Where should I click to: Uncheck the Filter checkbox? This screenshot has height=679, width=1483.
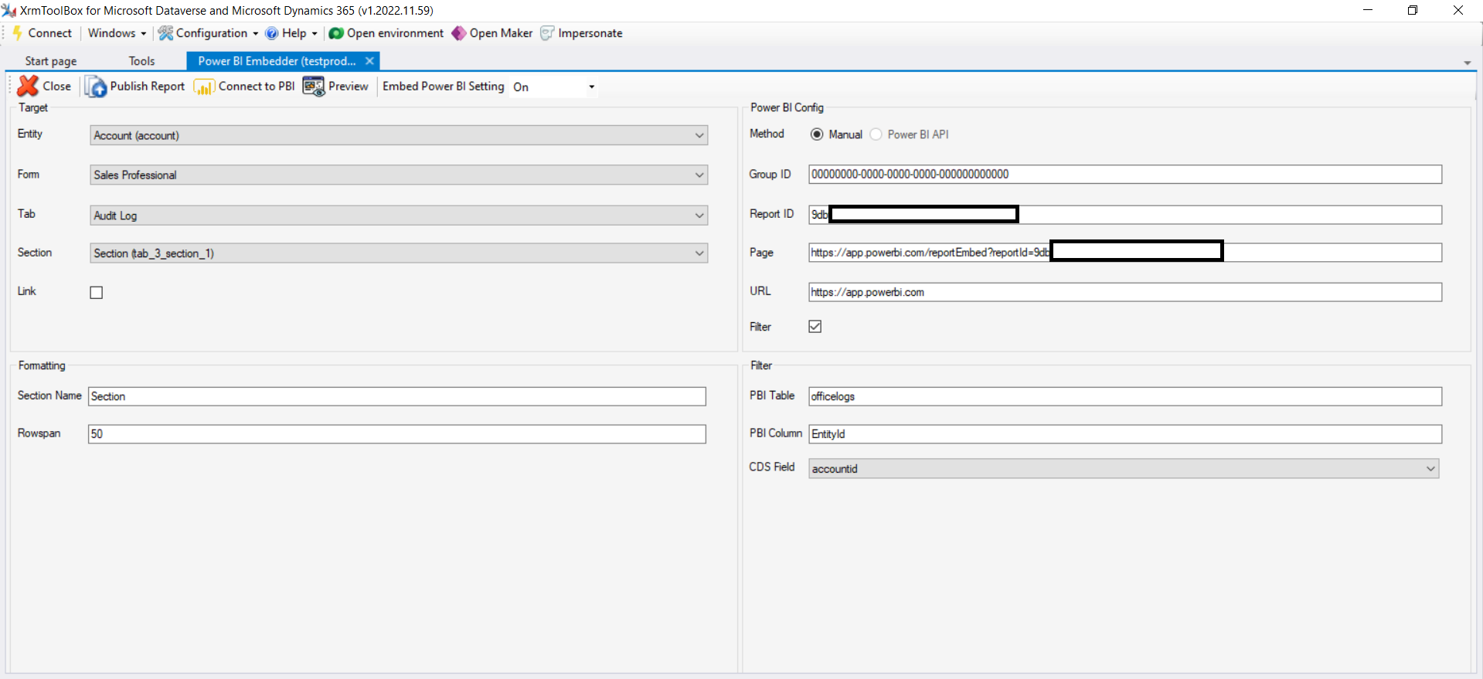pos(815,327)
